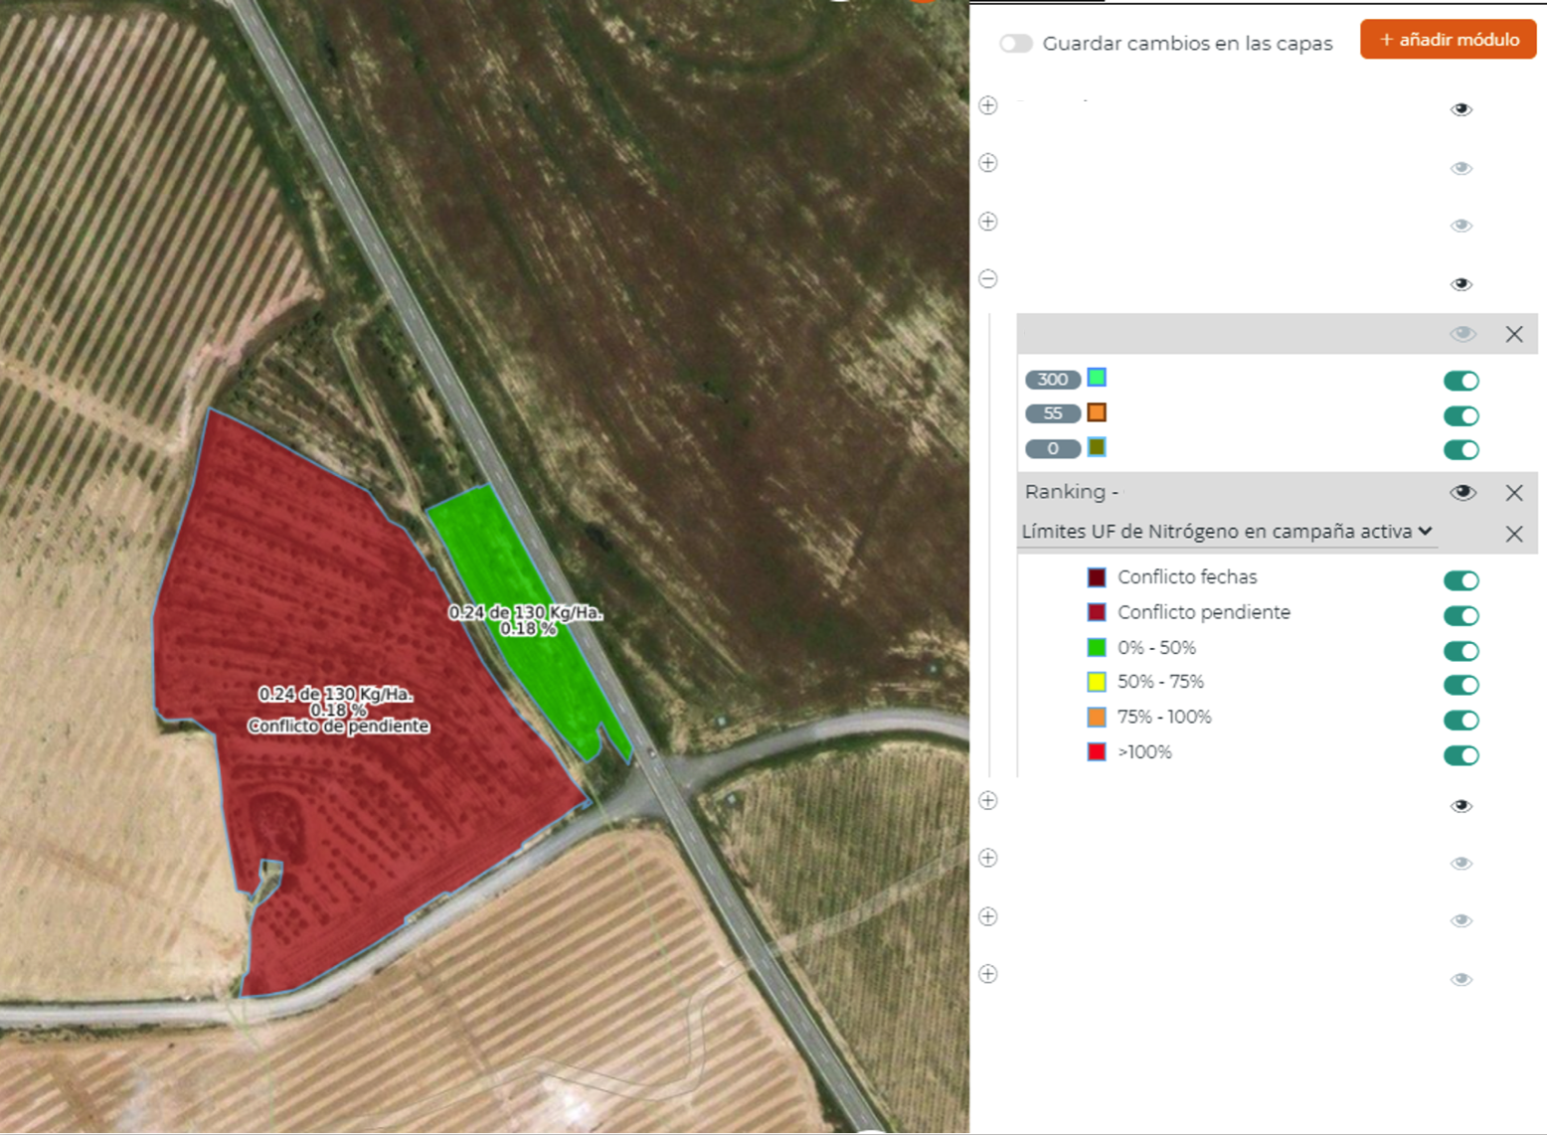The height and width of the screenshot is (1135, 1547).
Task: Toggle the Guardar cambios en las capas switch
Action: pos(1015,44)
